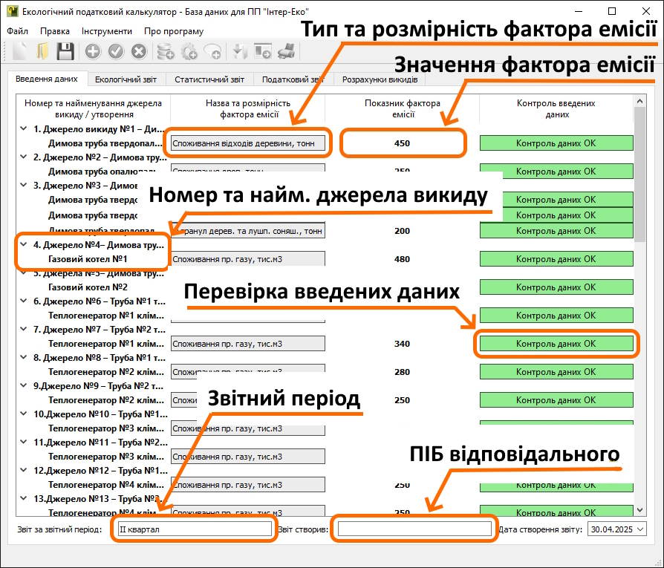Collapse the 2. Джерело №2 tree node

click(x=24, y=157)
